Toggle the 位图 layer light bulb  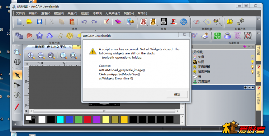[253, 62]
